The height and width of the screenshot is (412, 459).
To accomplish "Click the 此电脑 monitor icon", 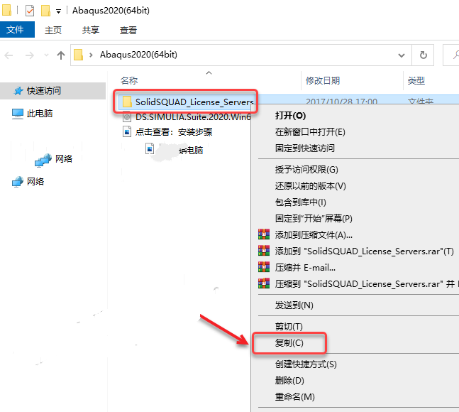I will [x=18, y=114].
